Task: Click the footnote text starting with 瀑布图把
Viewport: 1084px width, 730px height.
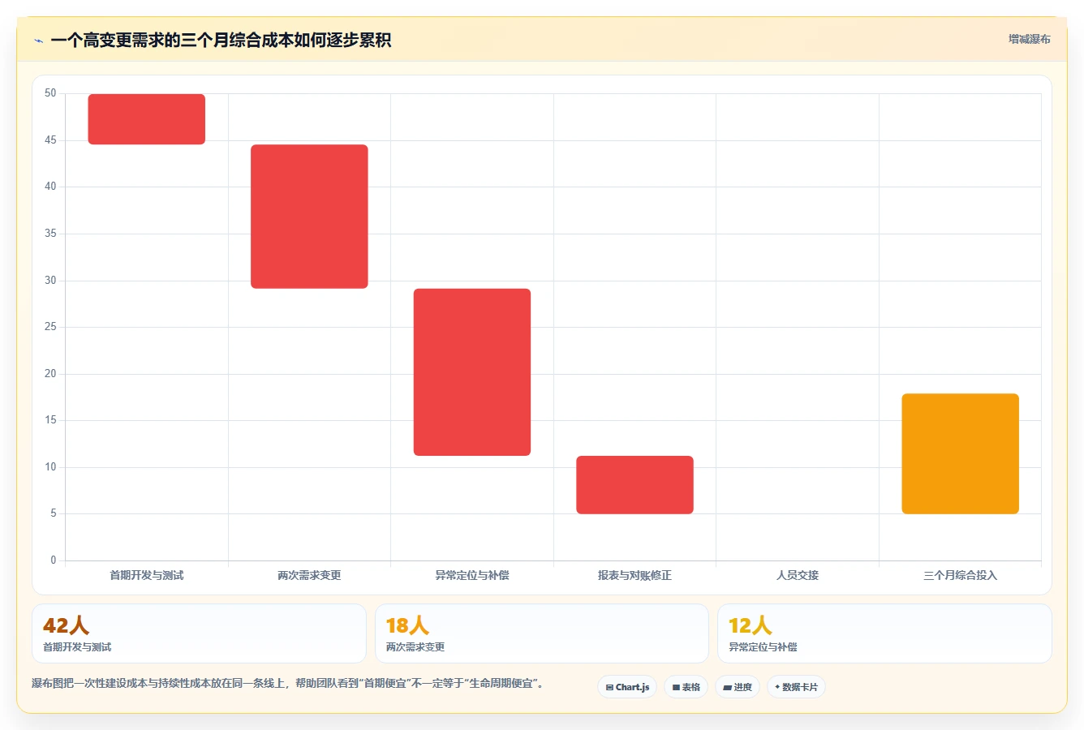Action: coord(287,684)
